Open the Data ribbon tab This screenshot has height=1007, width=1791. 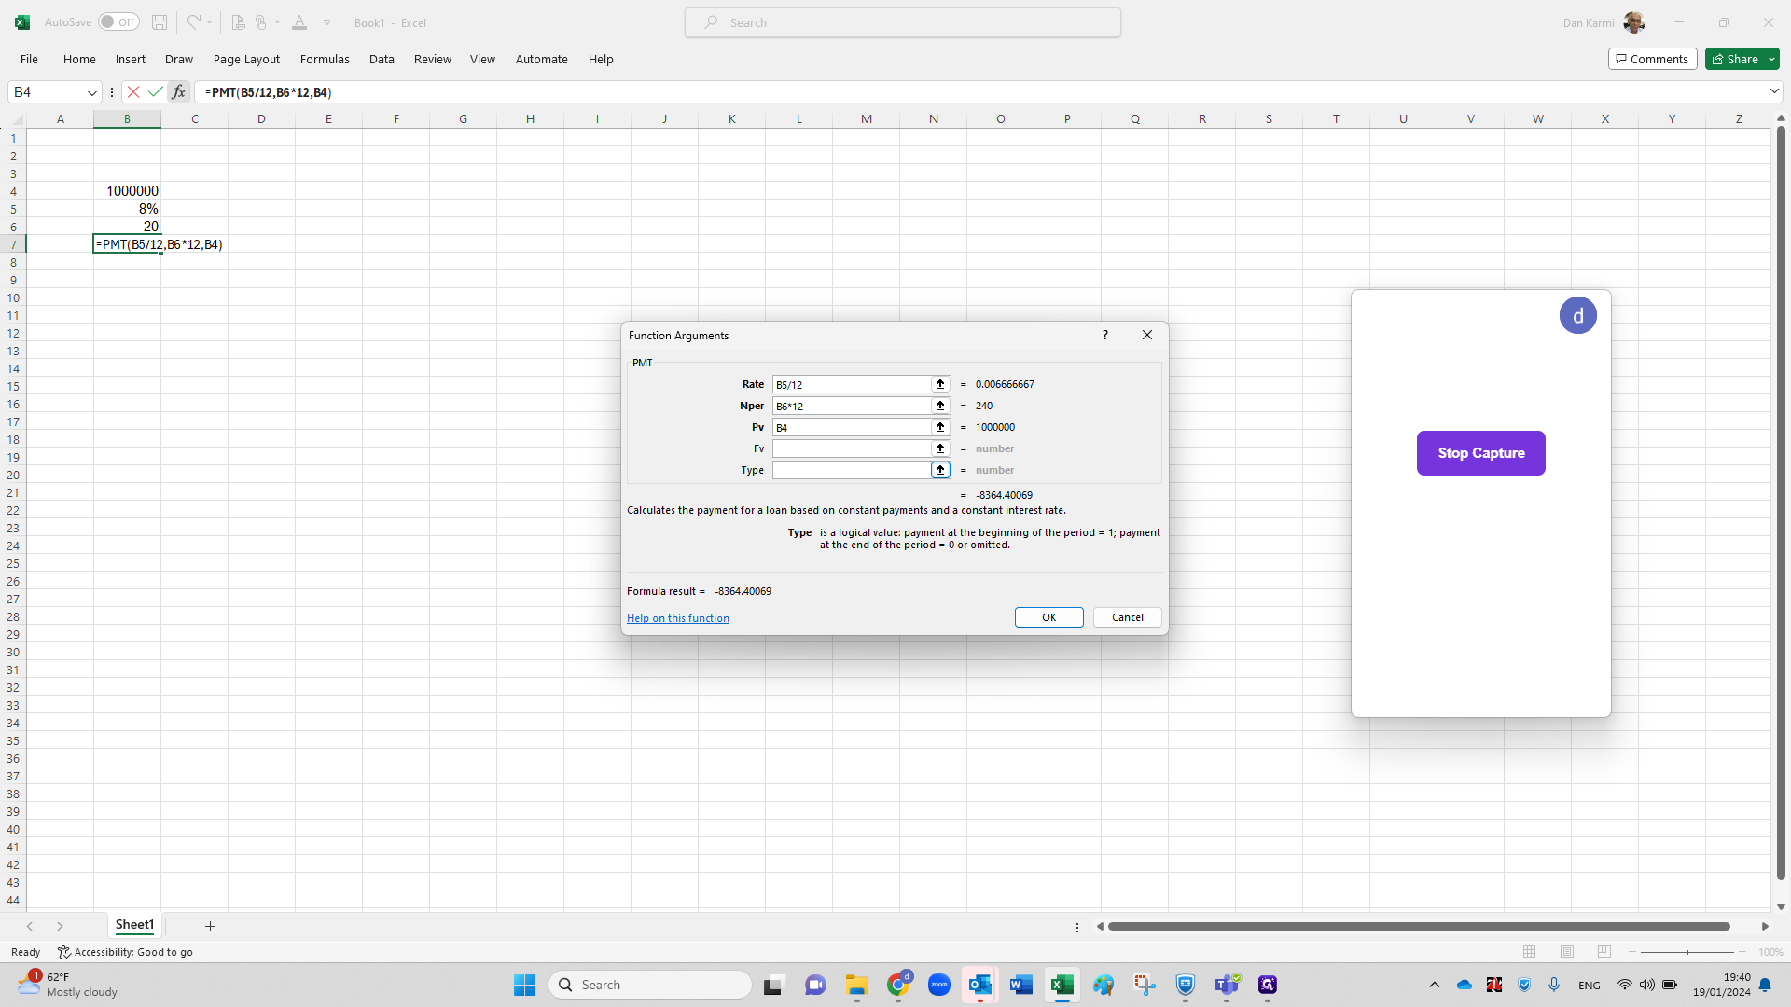tap(382, 59)
